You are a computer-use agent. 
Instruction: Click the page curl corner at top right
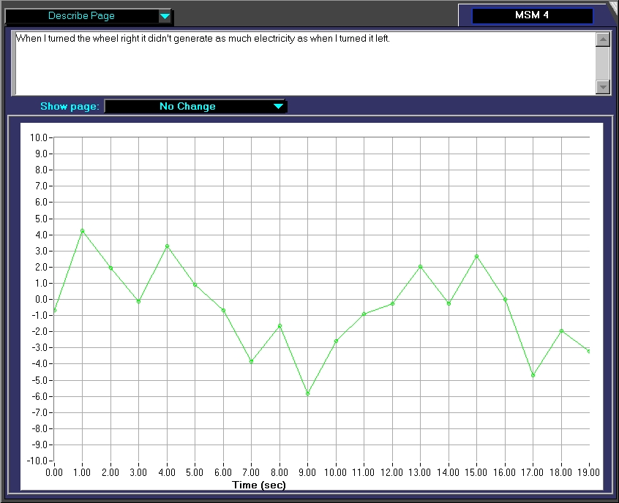612,7
